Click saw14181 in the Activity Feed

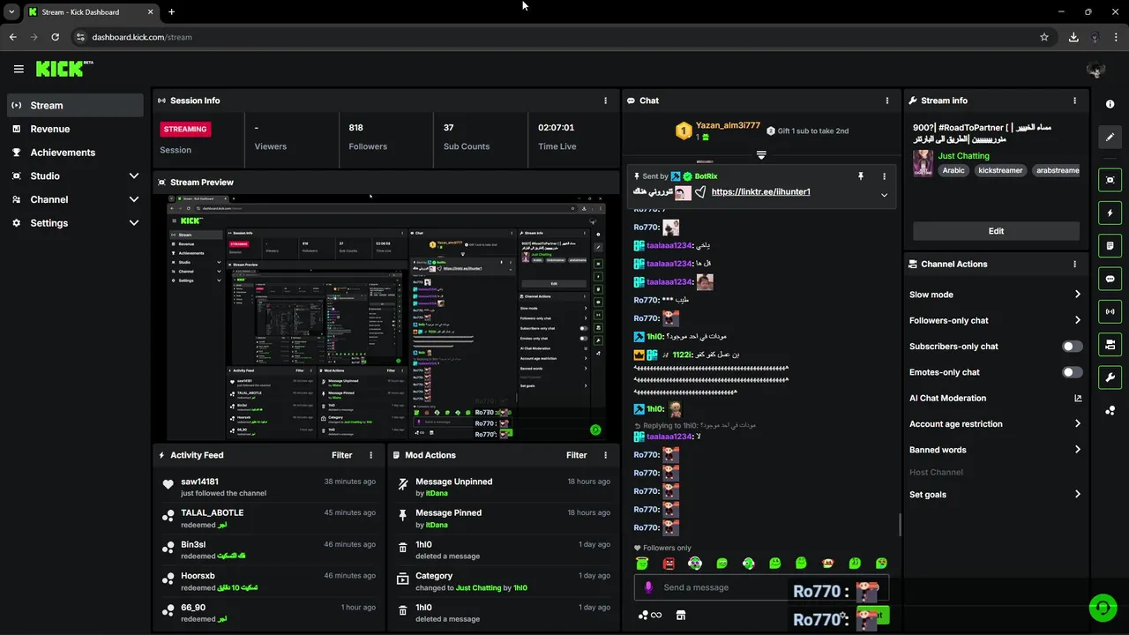(199, 482)
